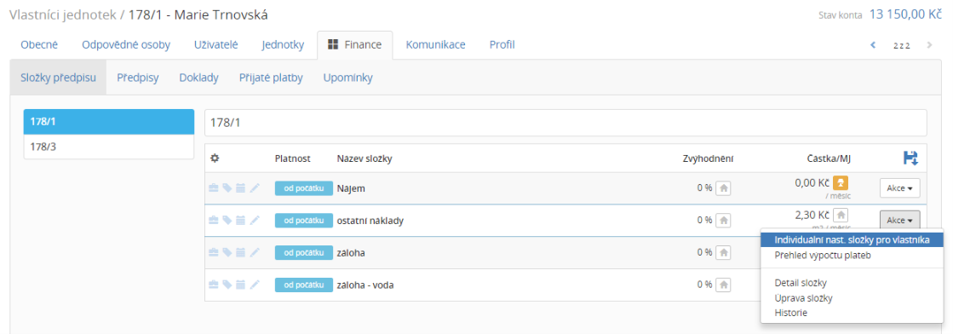Click the ostatní naklady component name
This screenshot has width=953, height=334.
tap(370, 220)
